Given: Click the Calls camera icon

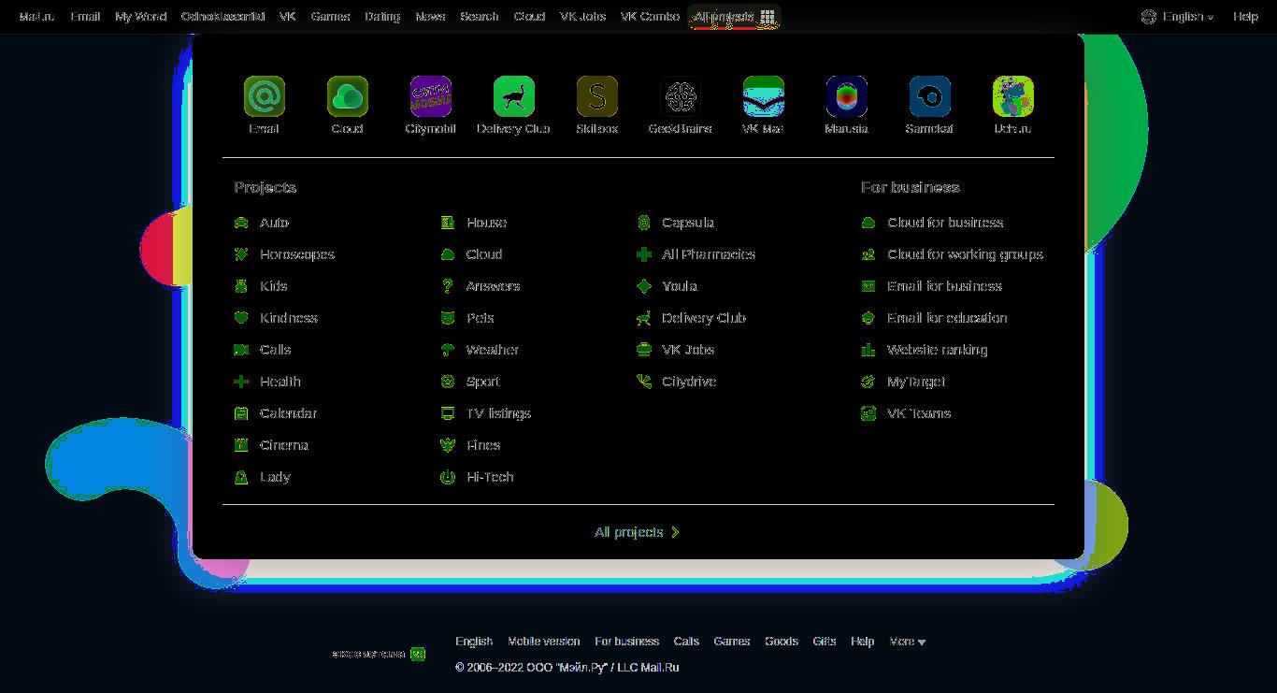Looking at the screenshot, I should point(241,350).
